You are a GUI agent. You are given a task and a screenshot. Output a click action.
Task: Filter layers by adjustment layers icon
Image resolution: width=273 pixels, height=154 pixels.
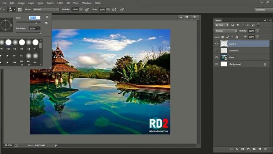click(238, 25)
